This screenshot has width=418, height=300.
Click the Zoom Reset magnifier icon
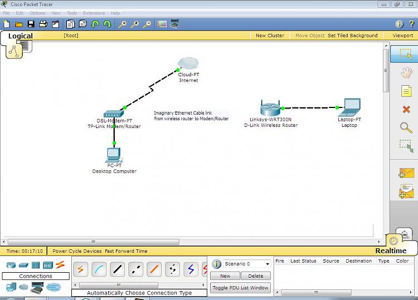pos(135,24)
